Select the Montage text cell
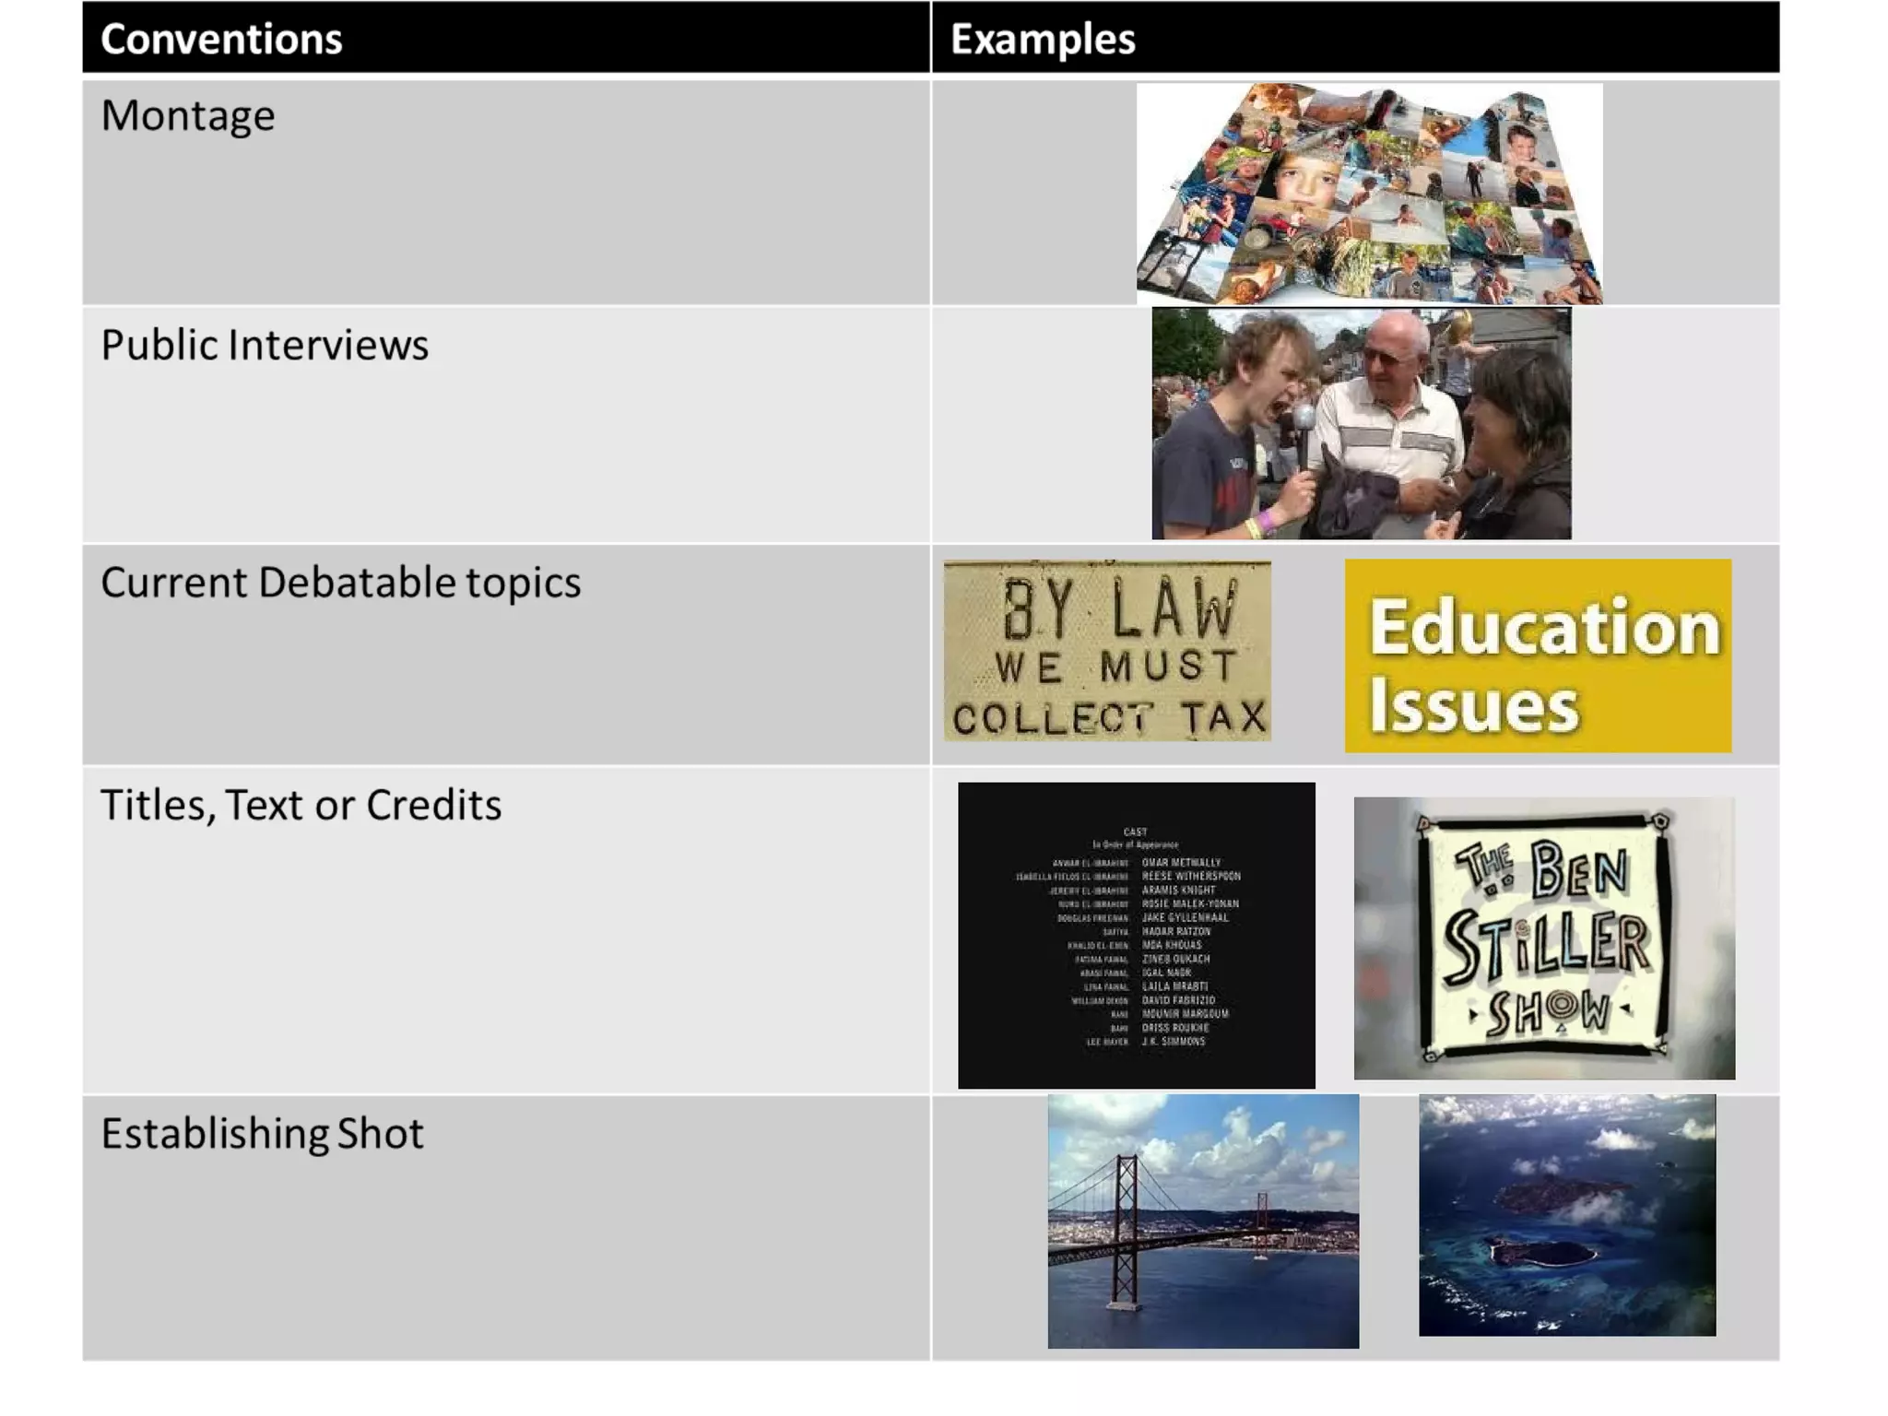Image resolution: width=1888 pixels, height=1416 pixels. (188, 116)
